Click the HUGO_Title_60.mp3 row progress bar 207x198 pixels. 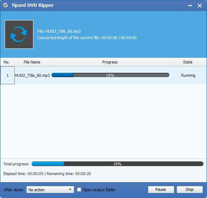point(110,75)
